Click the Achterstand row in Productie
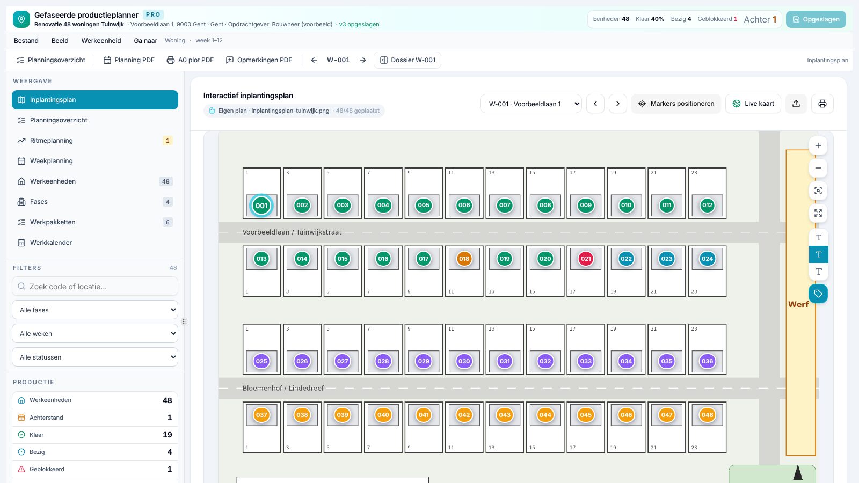859x483 pixels. point(95,418)
